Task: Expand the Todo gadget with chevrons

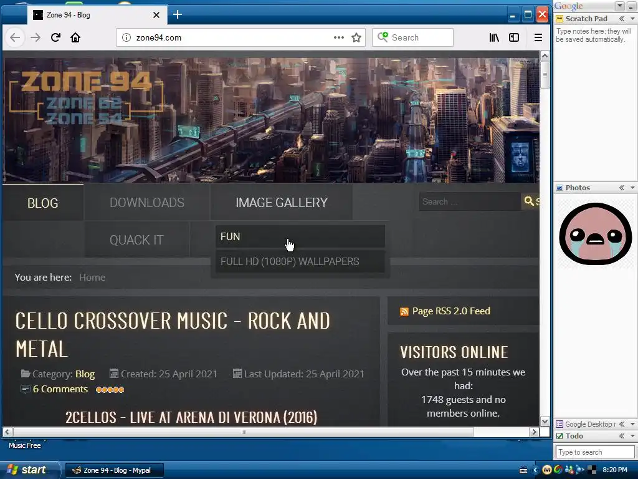Action: pyautogui.click(x=622, y=436)
